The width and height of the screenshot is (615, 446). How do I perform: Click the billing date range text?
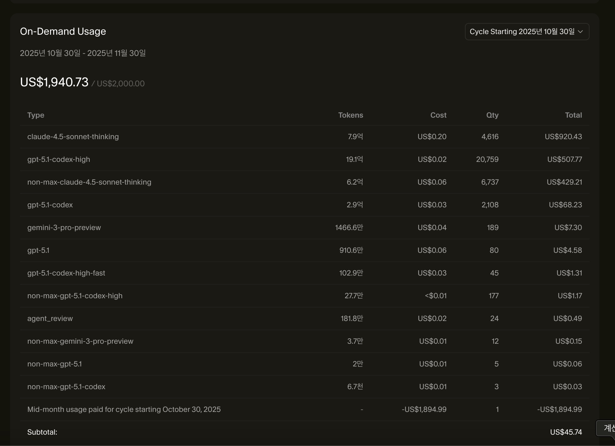point(83,53)
